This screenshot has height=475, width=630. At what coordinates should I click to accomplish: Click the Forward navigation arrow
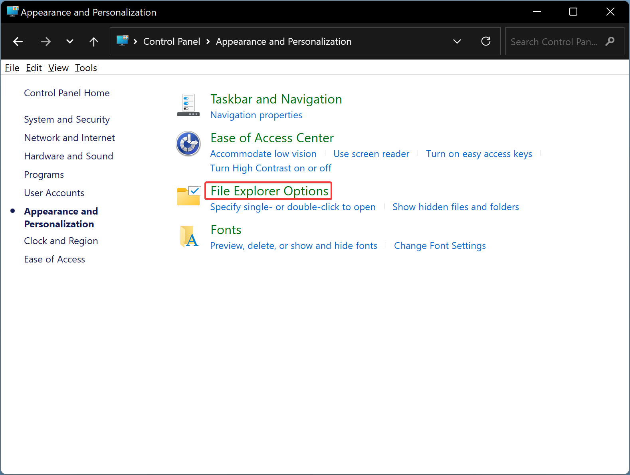(46, 42)
